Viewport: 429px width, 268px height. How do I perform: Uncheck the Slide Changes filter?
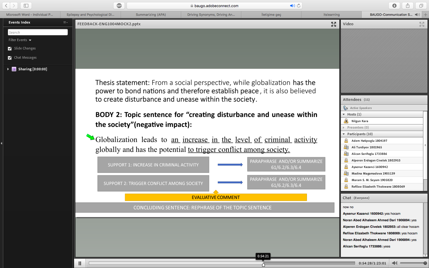click(x=10, y=49)
